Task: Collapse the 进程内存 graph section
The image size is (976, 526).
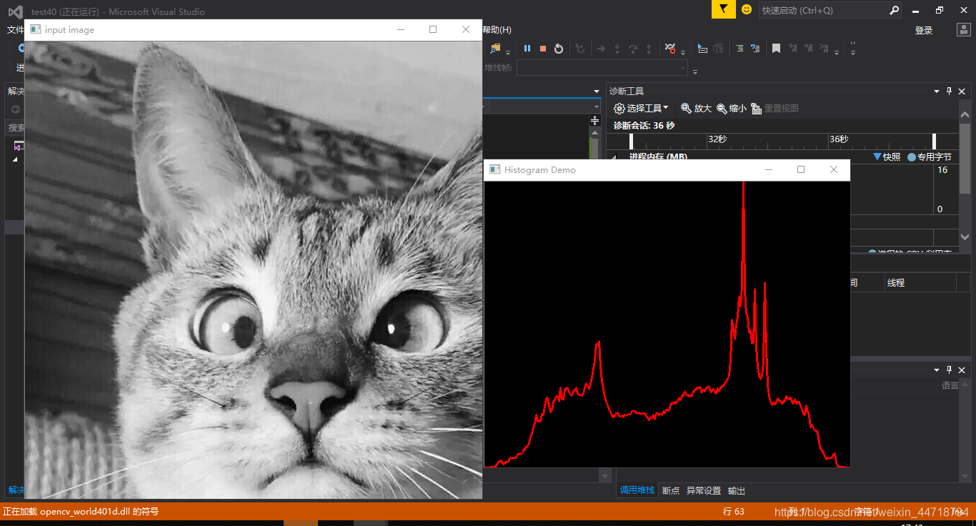Action: point(614,157)
